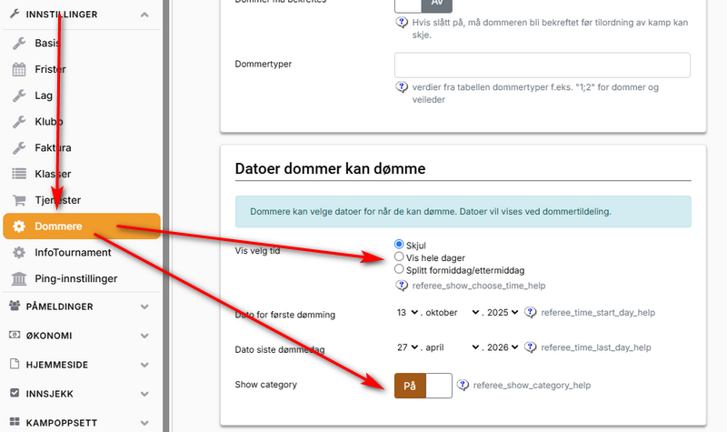Open the Frister menu item
The image size is (727, 432).
coord(82,69)
